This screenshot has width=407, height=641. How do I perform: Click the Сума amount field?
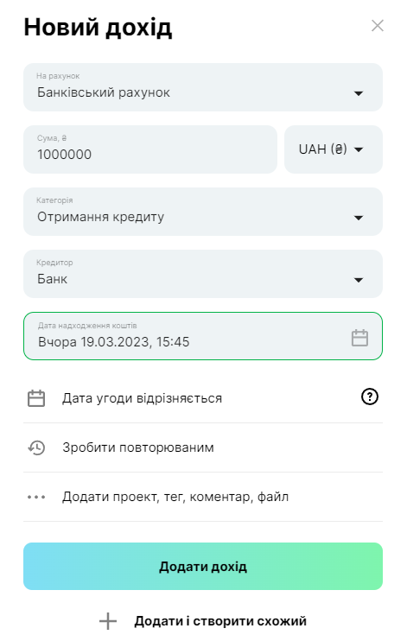point(150,149)
